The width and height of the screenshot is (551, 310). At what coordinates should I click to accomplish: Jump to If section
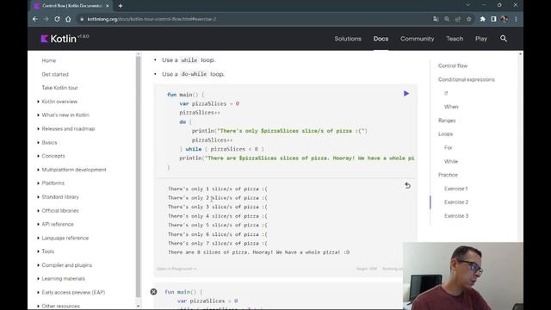pos(446,93)
